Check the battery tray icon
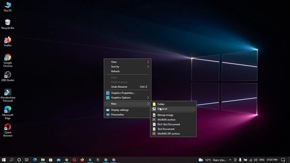Screen dimensions: 290x163 [245, 160]
